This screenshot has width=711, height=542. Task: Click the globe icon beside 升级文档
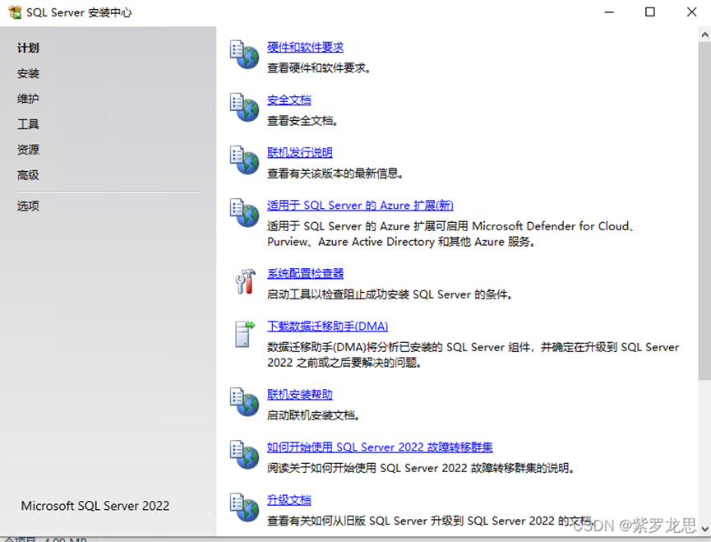click(244, 507)
